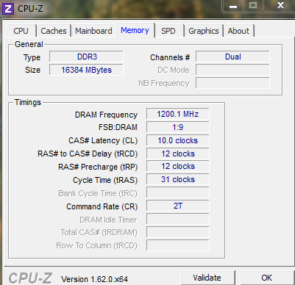Click the DRAM Frequency label

coord(106,115)
